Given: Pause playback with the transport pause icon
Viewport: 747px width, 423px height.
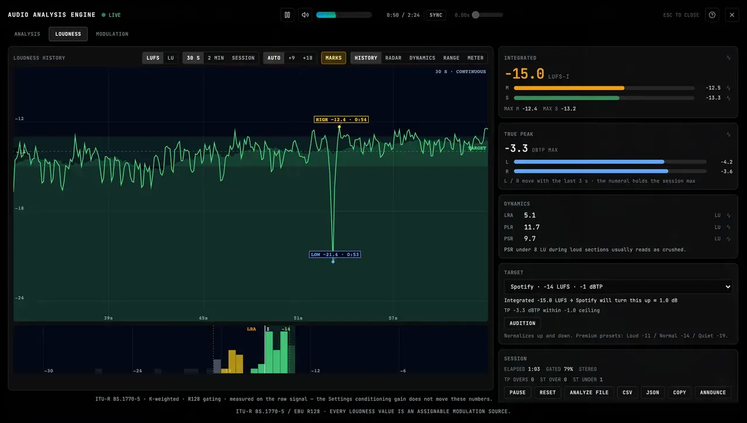Looking at the screenshot, I should pyautogui.click(x=287, y=15).
